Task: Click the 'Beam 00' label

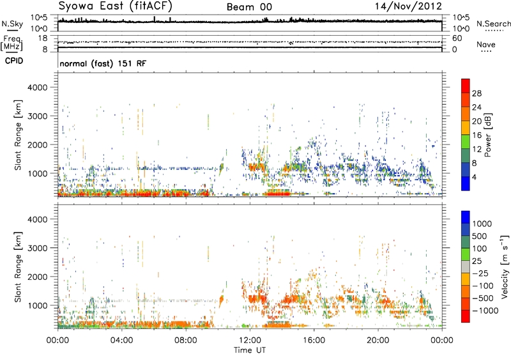Action: (x=249, y=7)
